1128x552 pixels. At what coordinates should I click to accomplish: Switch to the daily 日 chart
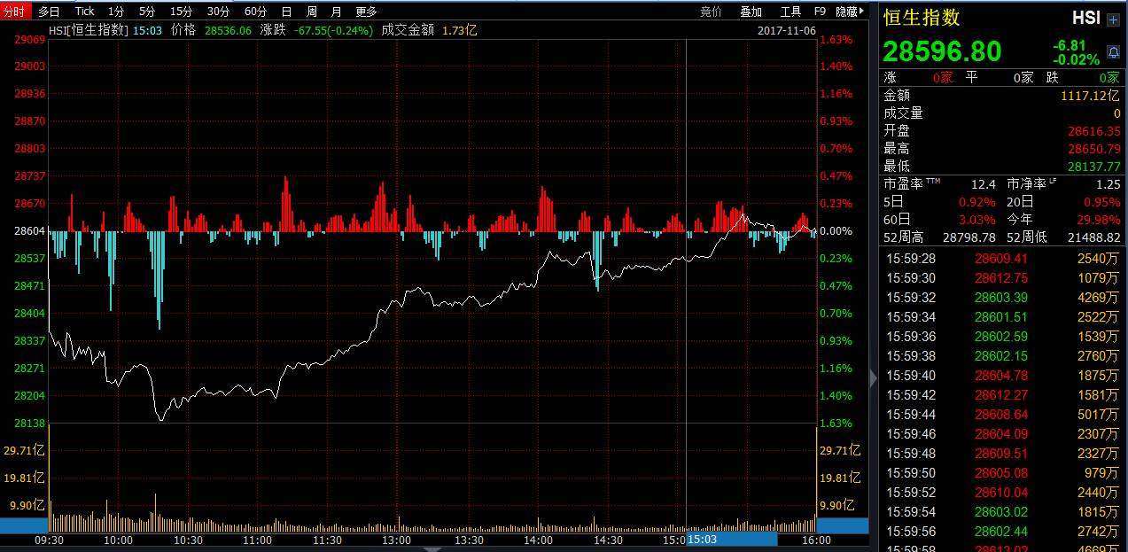(286, 12)
